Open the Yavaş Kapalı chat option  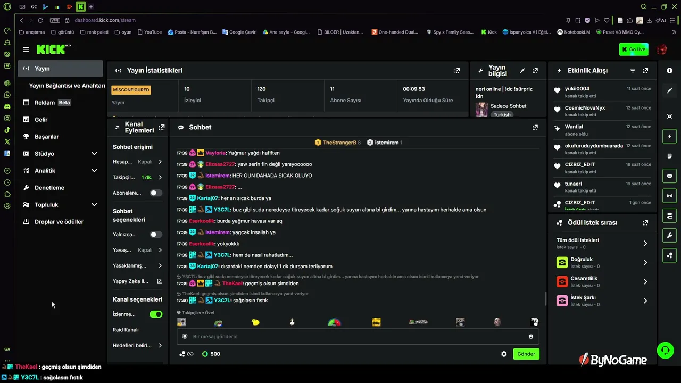137,250
